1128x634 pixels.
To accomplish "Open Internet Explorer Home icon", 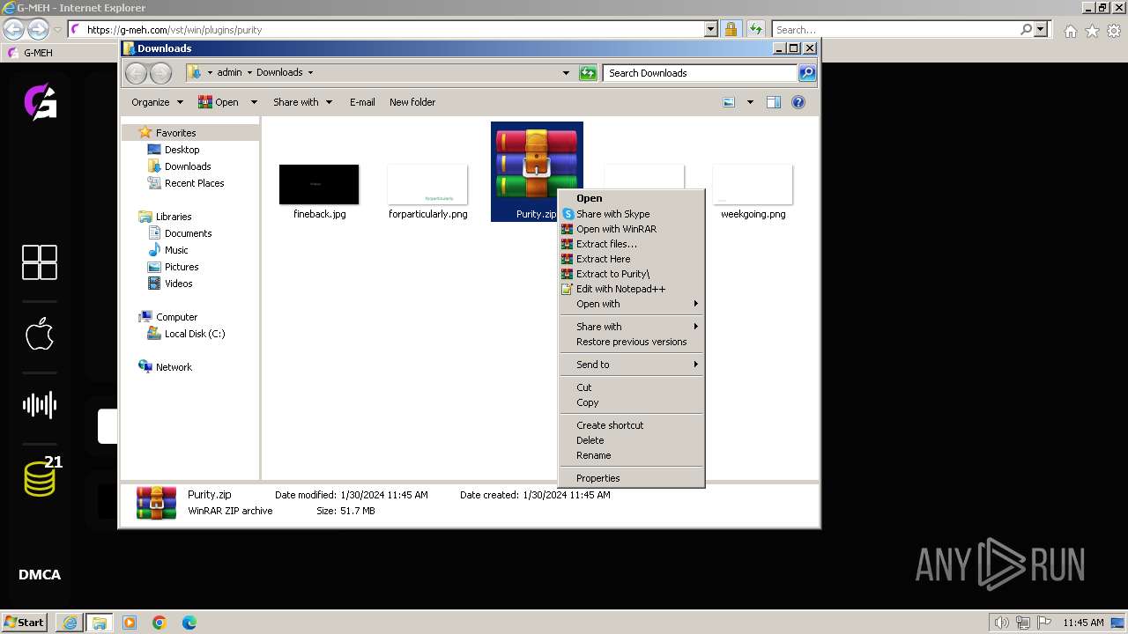I will coord(1070,31).
